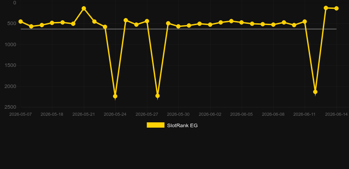
Task: Select the lowest dip point at 2026-05-24
Action: [115, 96]
